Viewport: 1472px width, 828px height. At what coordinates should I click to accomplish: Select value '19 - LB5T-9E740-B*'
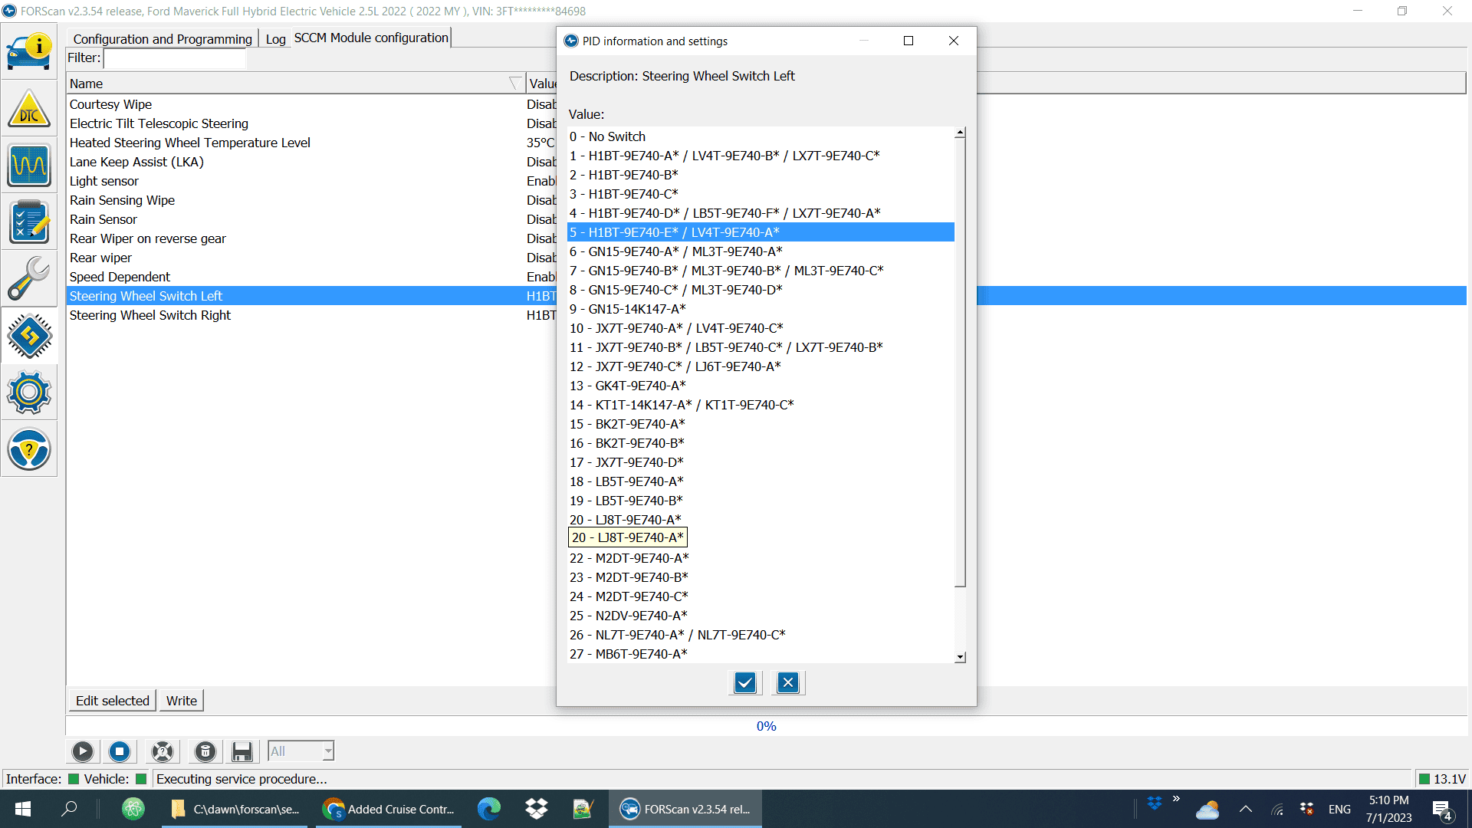761,501
